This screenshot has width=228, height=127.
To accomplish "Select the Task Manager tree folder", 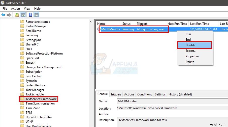I will click(35, 90).
